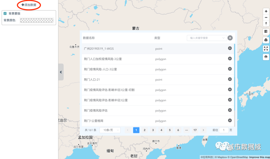Click the print map icon
Image resolution: width=270 pixels, height=159 pixels.
tap(266, 40)
